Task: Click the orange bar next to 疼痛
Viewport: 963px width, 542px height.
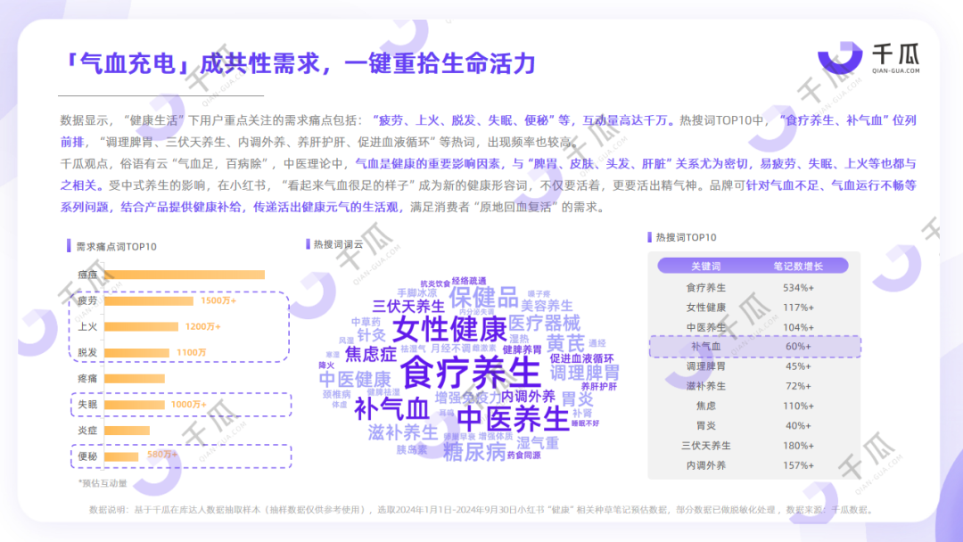Action: pos(135,379)
